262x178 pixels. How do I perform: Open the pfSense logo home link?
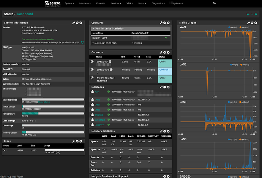[x=52, y=3]
